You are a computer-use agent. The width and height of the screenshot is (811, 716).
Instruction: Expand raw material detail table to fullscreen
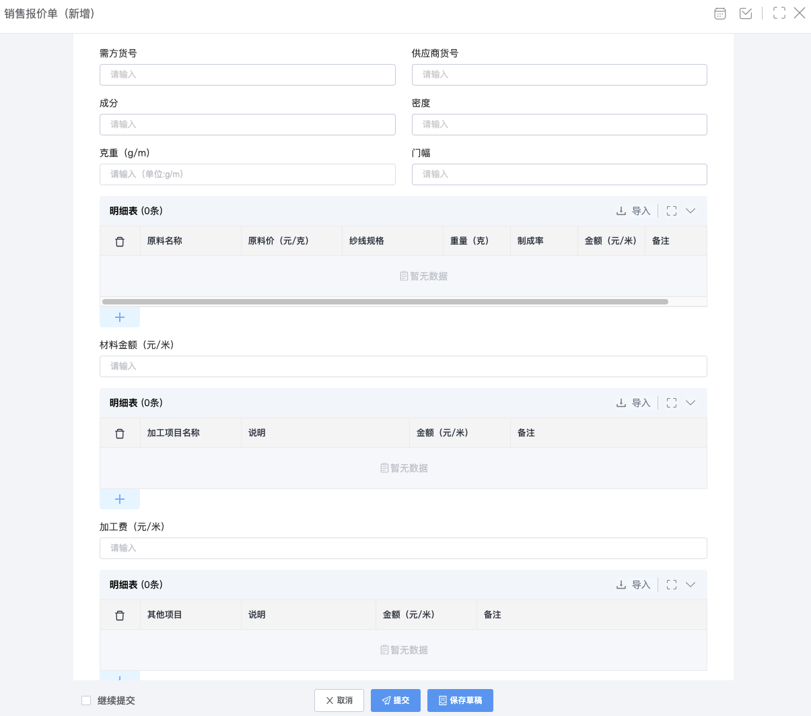672,211
